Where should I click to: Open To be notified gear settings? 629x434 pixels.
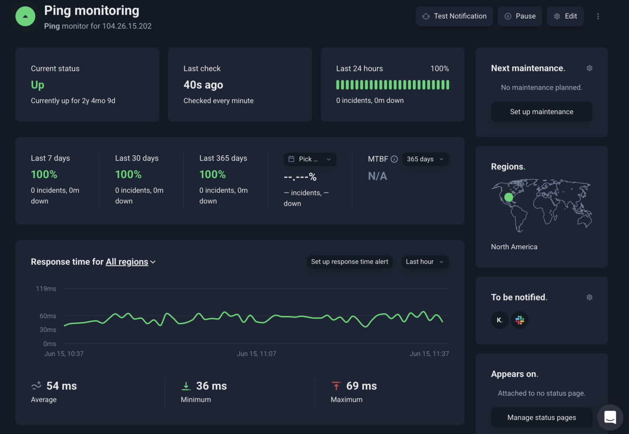(x=589, y=298)
